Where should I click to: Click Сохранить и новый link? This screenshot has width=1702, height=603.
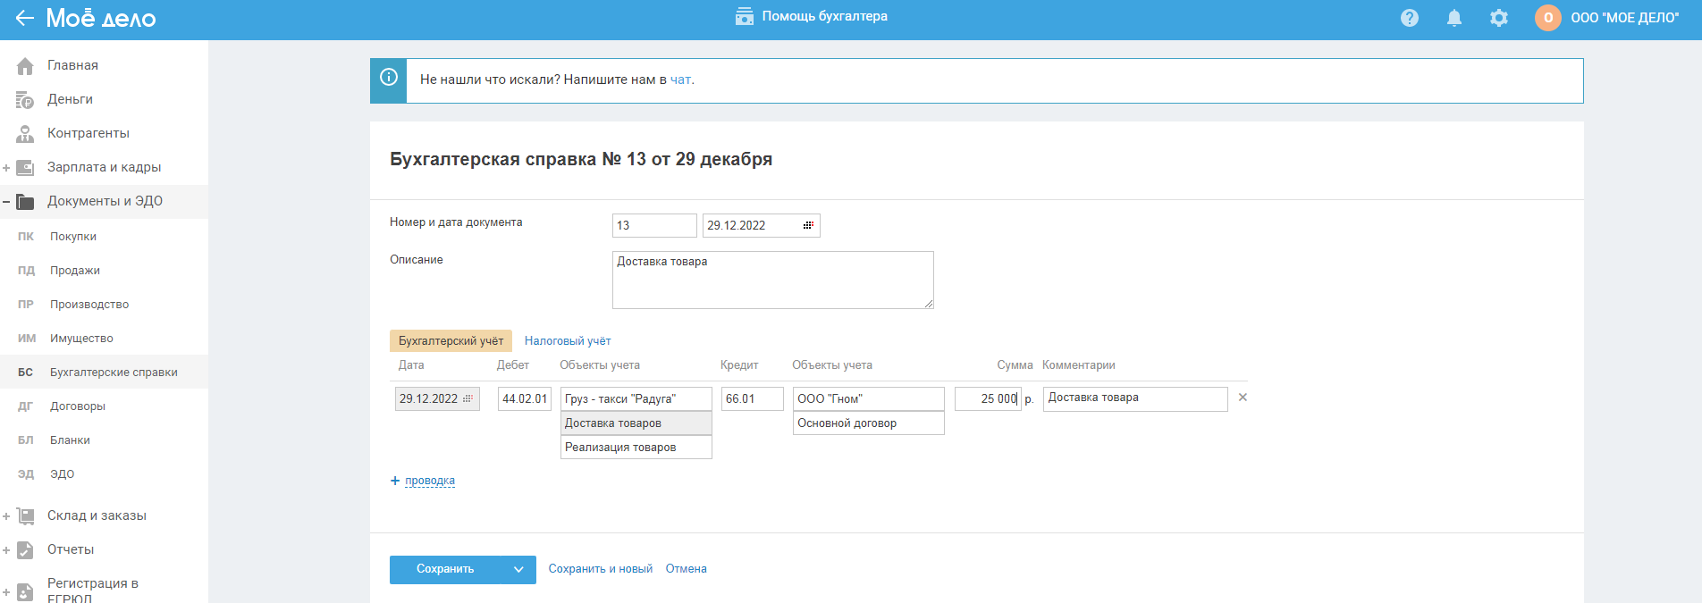click(600, 569)
